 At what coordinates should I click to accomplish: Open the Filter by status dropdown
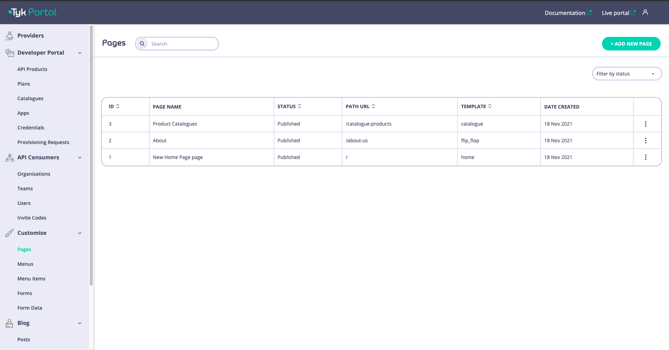(x=627, y=73)
